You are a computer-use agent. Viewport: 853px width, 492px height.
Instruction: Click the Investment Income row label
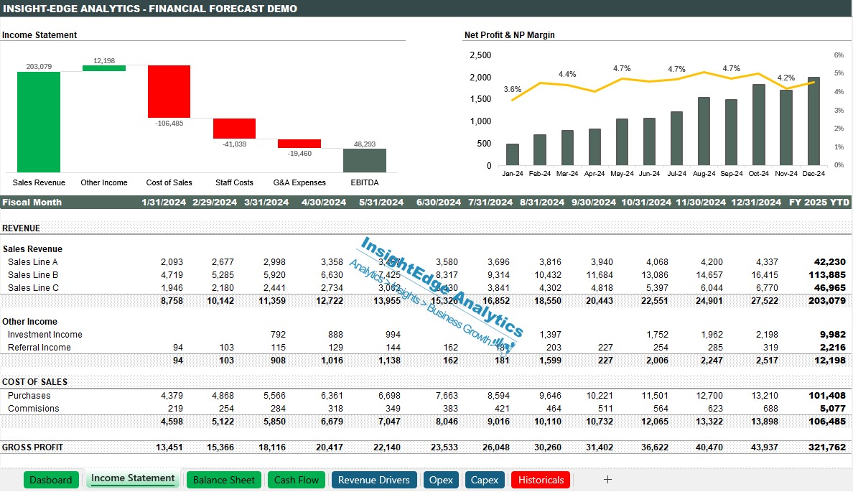pyautogui.click(x=45, y=335)
